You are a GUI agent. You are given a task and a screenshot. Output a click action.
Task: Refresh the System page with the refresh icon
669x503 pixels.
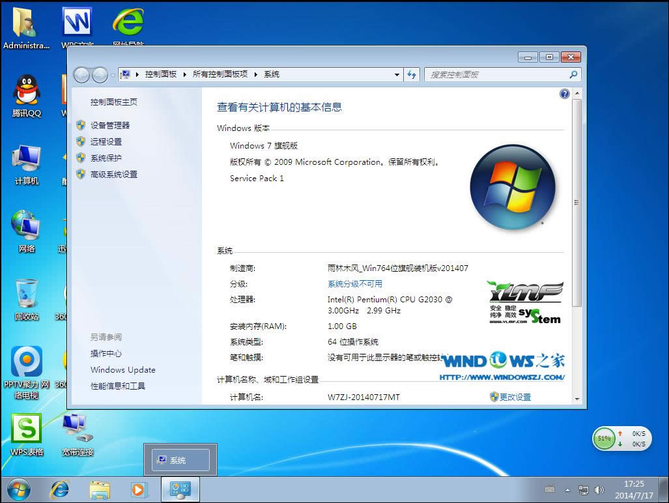click(x=411, y=74)
